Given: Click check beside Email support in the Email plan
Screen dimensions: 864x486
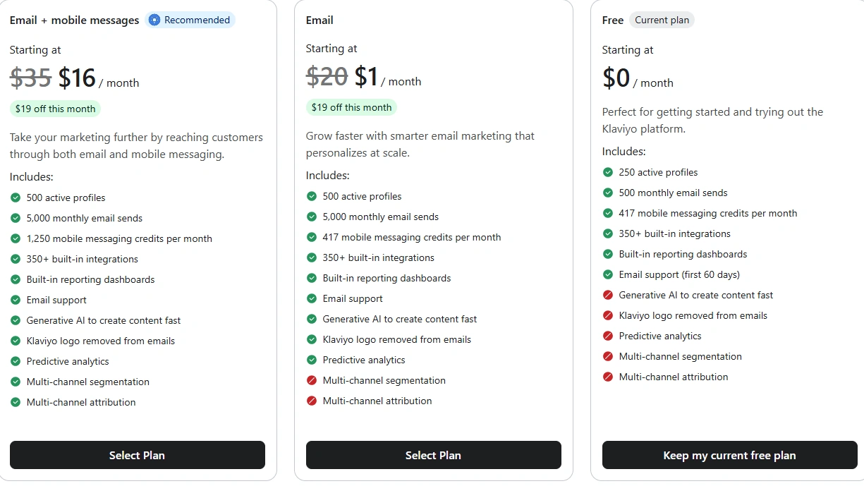Looking at the screenshot, I should (x=312, y=298).
